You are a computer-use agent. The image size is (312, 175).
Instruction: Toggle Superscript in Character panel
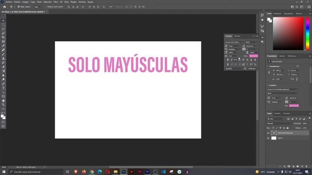coord(243,60)
